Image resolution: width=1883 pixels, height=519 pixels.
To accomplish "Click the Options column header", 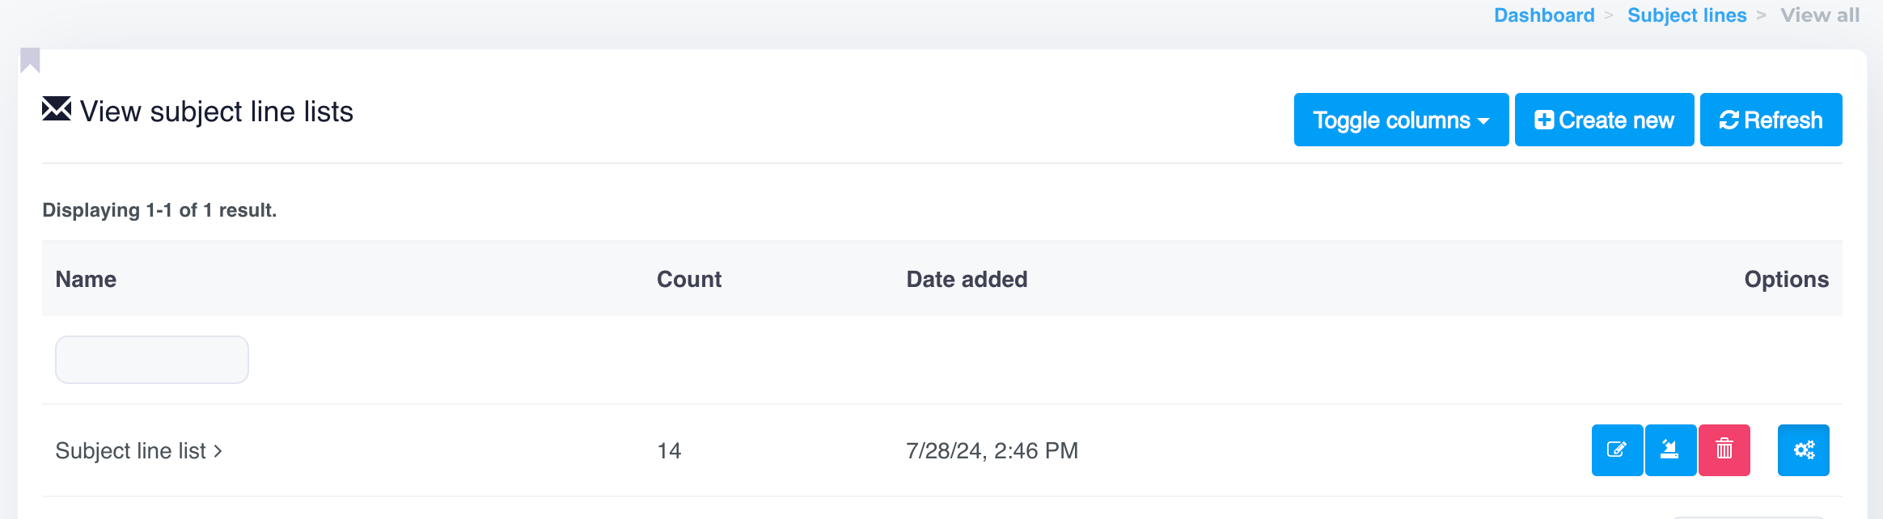I will tap(1786, 279).
